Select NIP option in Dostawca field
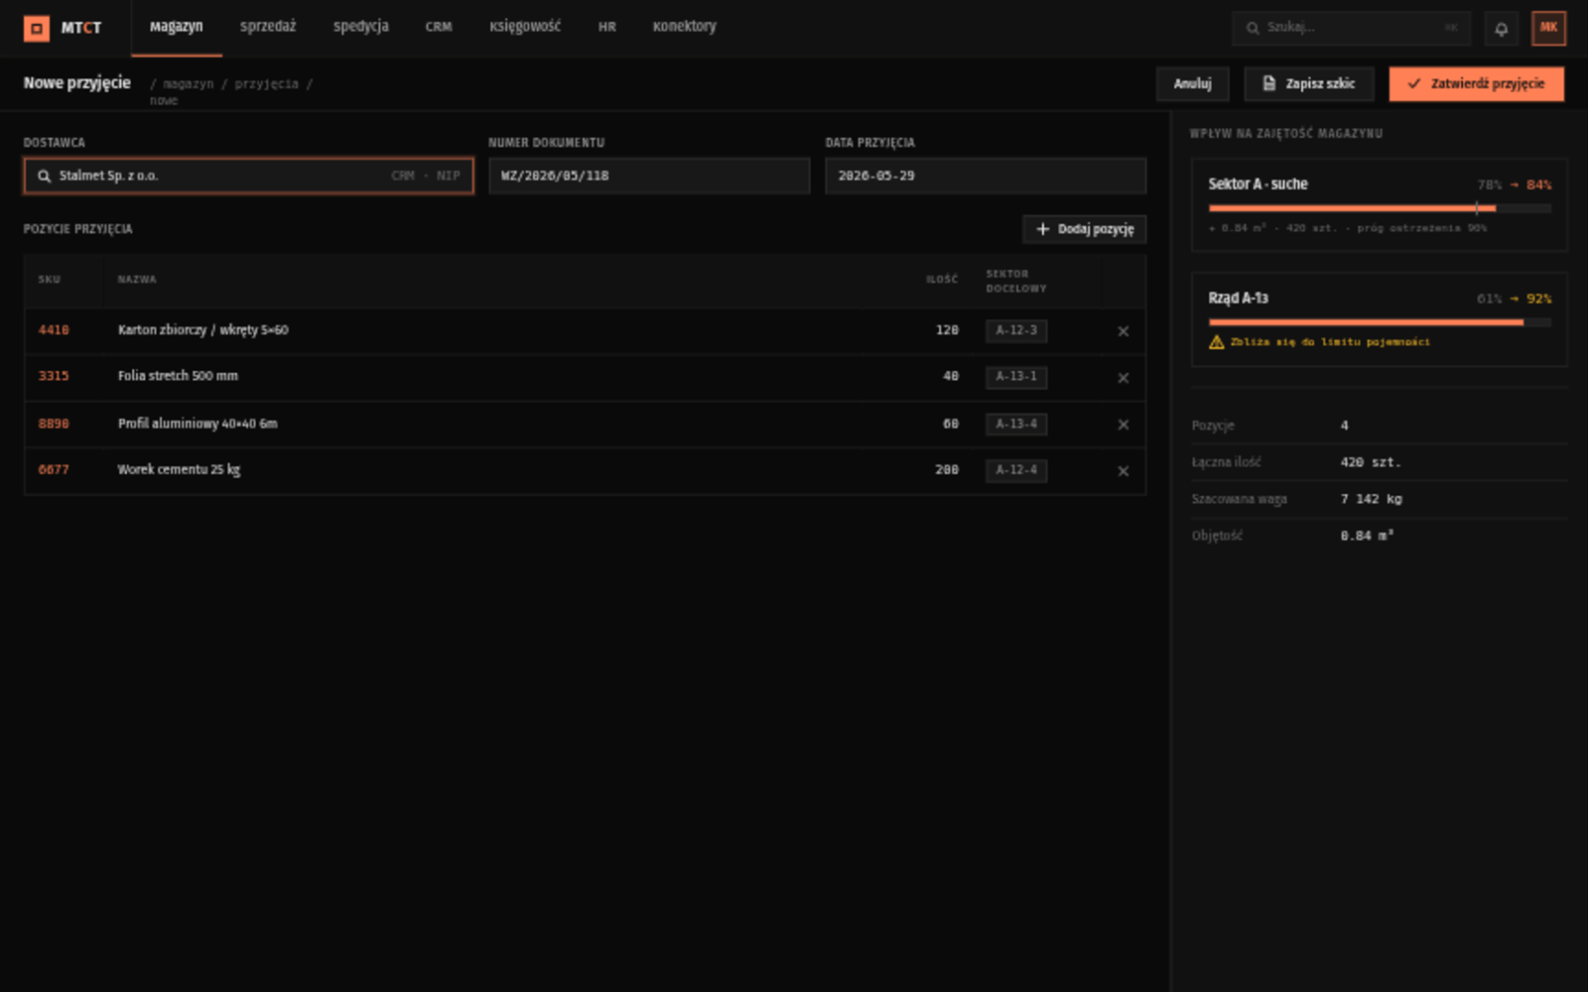This screenshot has width=1588, height=992. click(449, 176)
